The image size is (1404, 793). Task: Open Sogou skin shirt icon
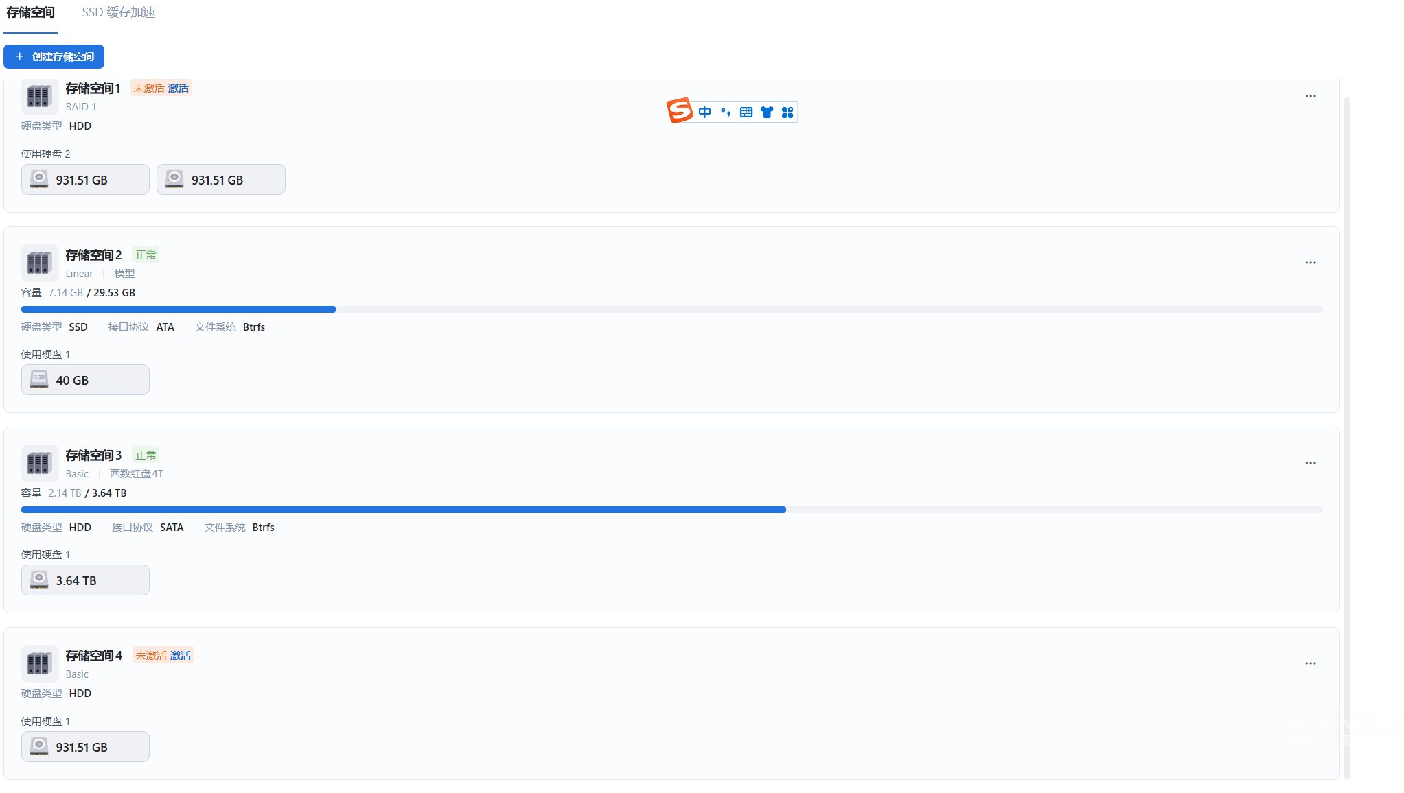point(767,112)
